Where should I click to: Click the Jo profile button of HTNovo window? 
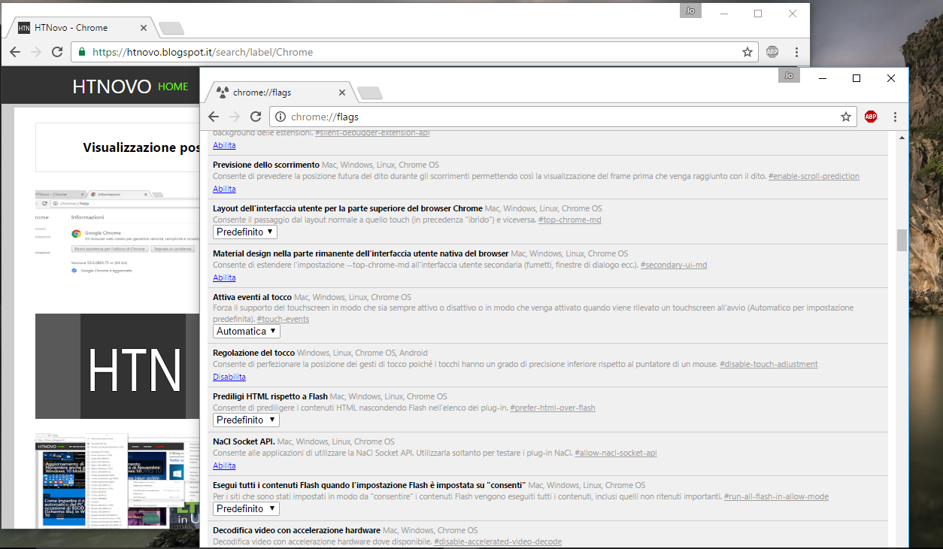click(x=690, y=11)
